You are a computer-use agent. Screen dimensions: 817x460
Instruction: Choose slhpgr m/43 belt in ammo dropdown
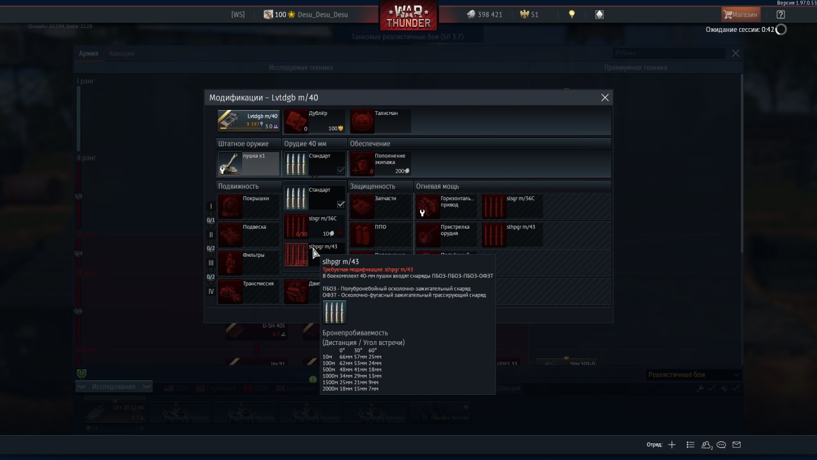(x=315, y=254)
